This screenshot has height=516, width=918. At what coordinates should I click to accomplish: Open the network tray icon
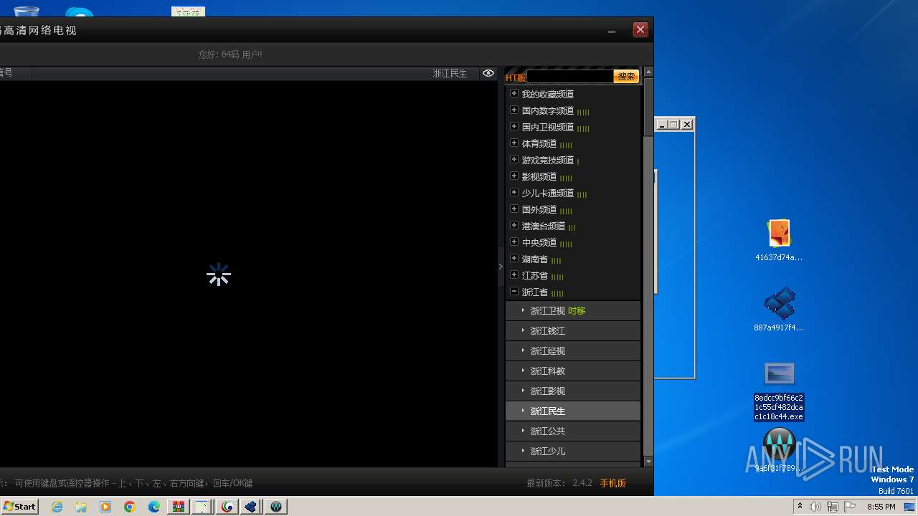tap(833, 507)
